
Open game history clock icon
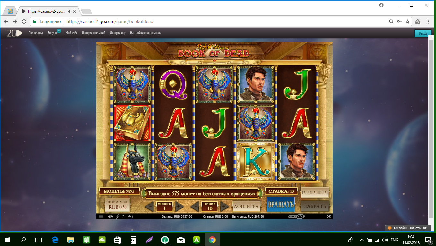[131, 216]
